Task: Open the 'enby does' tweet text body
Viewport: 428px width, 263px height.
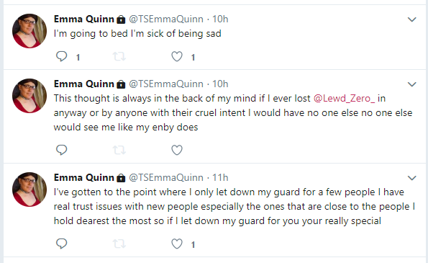Action: point(235,112)
